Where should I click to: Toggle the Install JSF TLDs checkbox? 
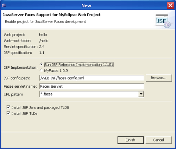pos(8,113)
